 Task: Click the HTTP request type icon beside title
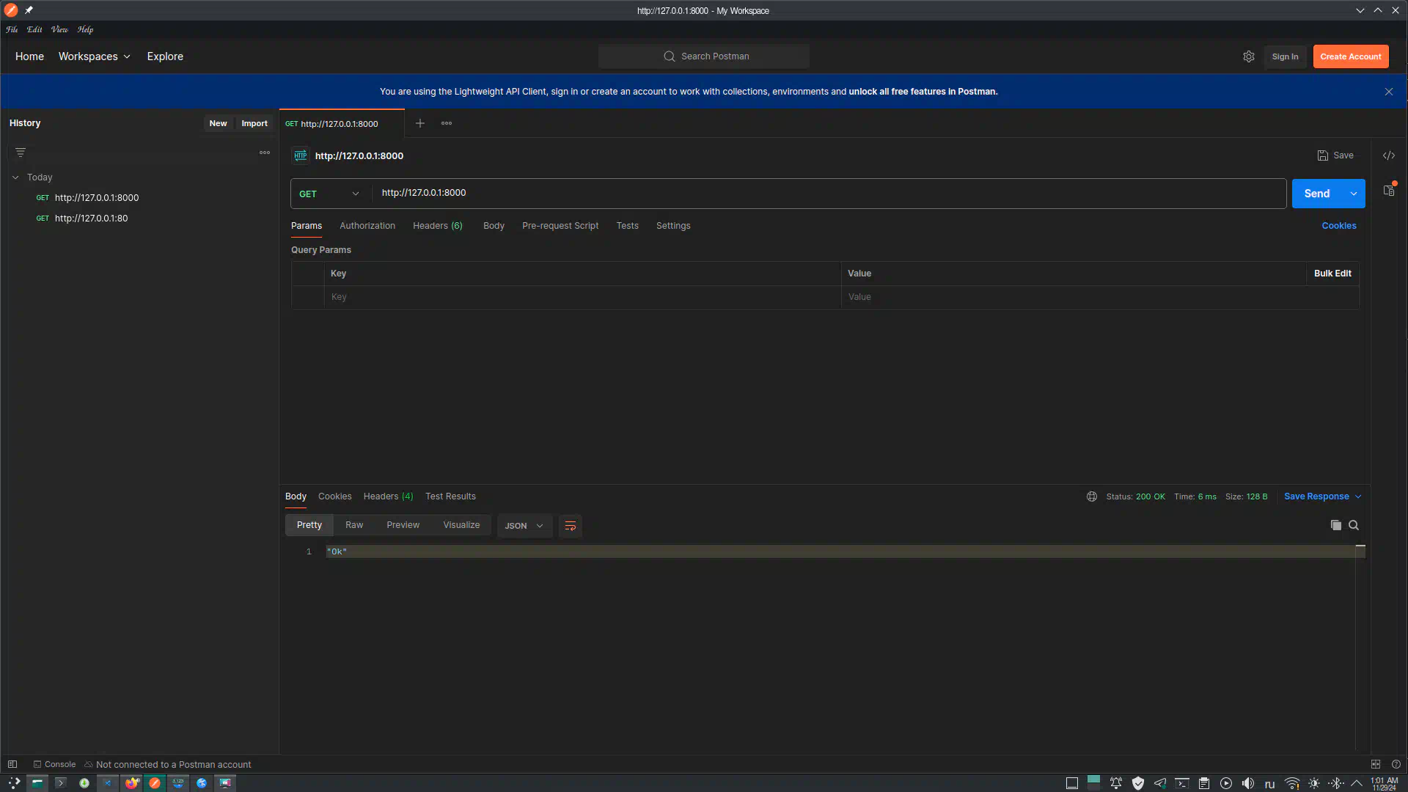(301, 155)
